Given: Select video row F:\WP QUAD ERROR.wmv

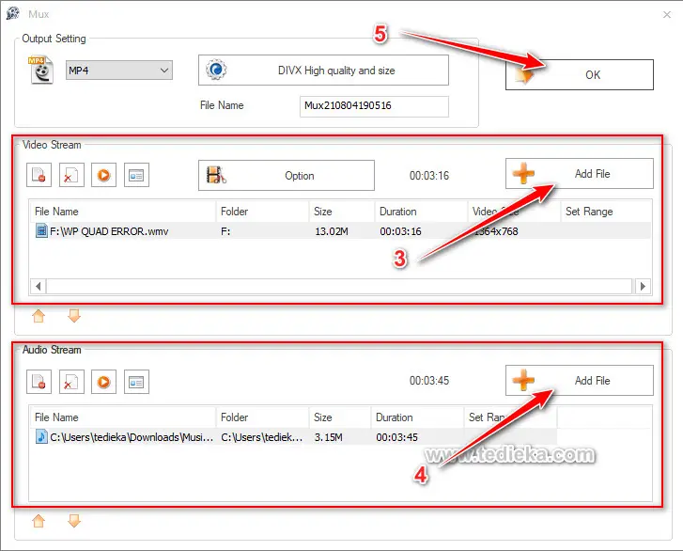Looking at the screenshot, I should [341, 231].
